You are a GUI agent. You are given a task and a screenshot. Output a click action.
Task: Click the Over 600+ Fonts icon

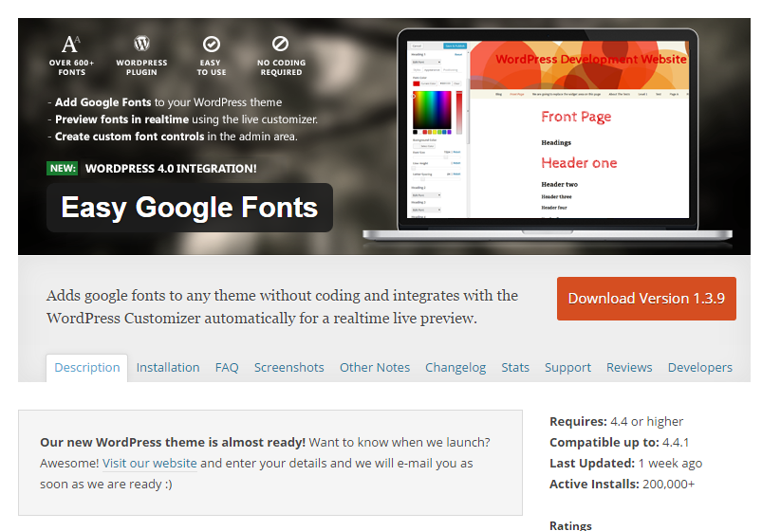[71, 44]
